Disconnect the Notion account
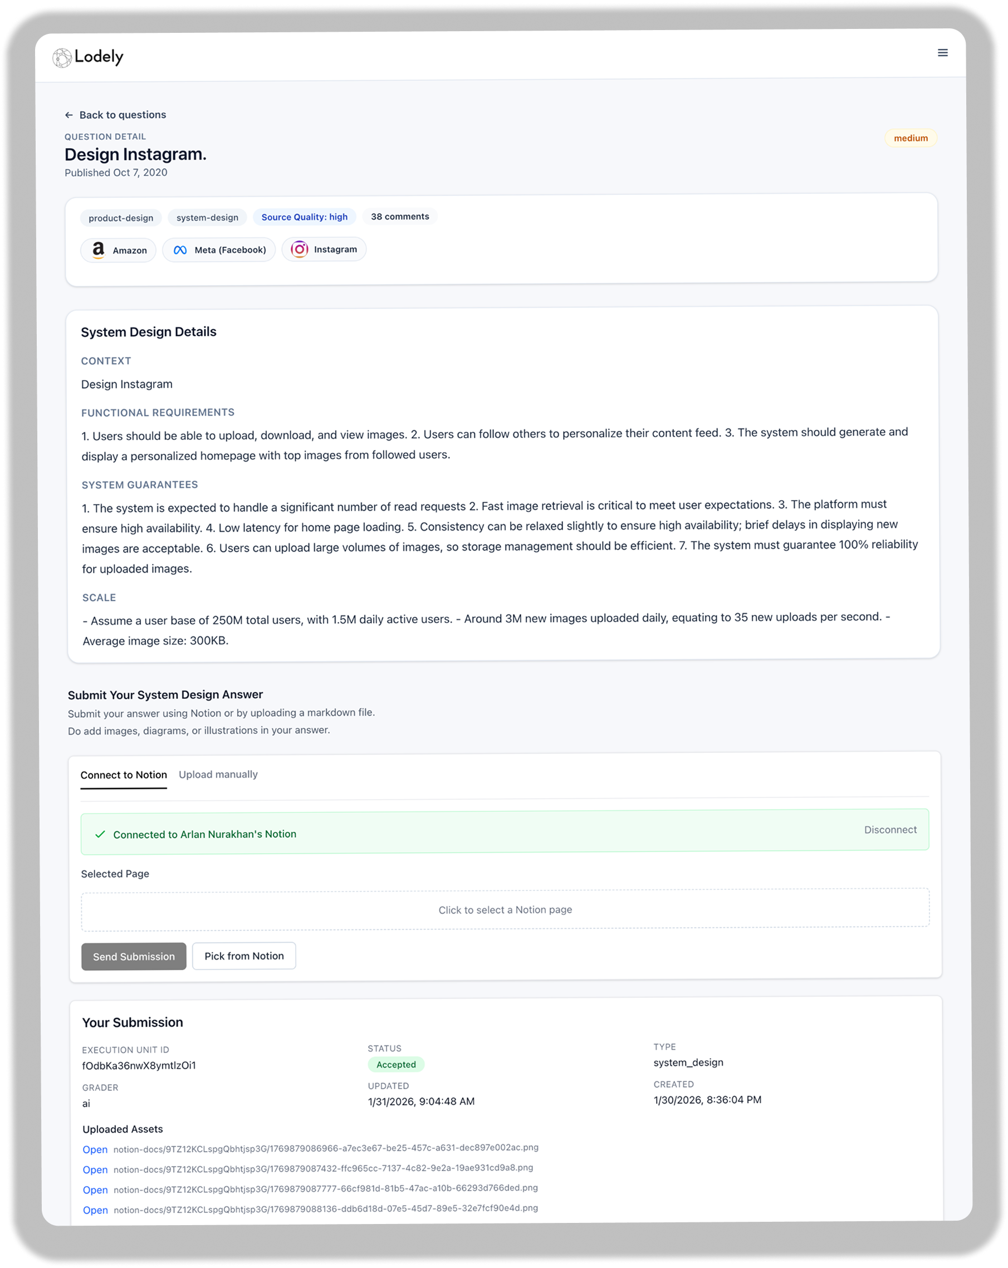 click(890, 830)
